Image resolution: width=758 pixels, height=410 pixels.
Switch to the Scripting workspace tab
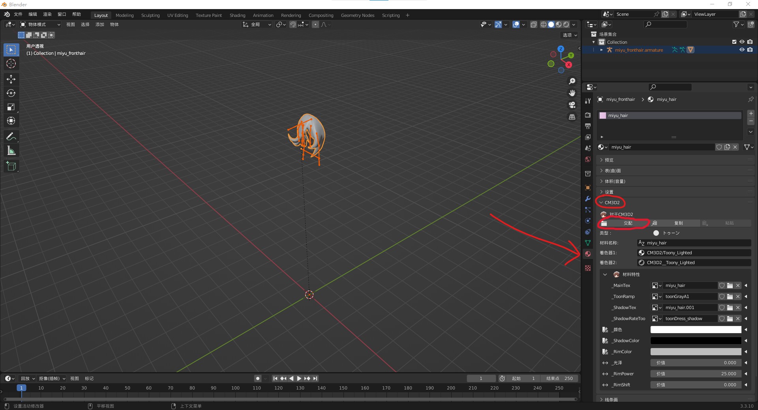point(391,15)
